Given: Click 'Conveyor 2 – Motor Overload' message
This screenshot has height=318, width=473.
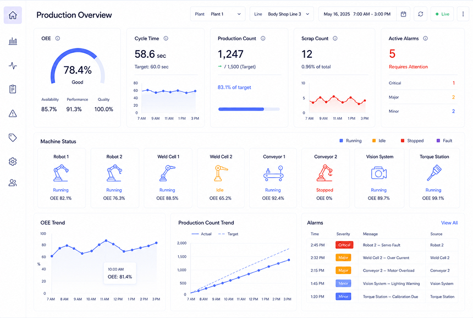Looking at the screenshot, I should [388, 270].
